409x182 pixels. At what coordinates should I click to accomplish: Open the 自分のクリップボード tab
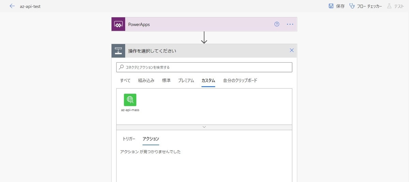[x=240, y=81]
